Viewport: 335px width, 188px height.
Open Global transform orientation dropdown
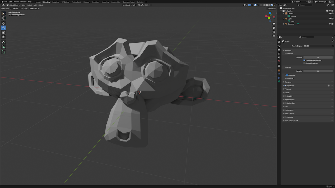click(127, 5)
